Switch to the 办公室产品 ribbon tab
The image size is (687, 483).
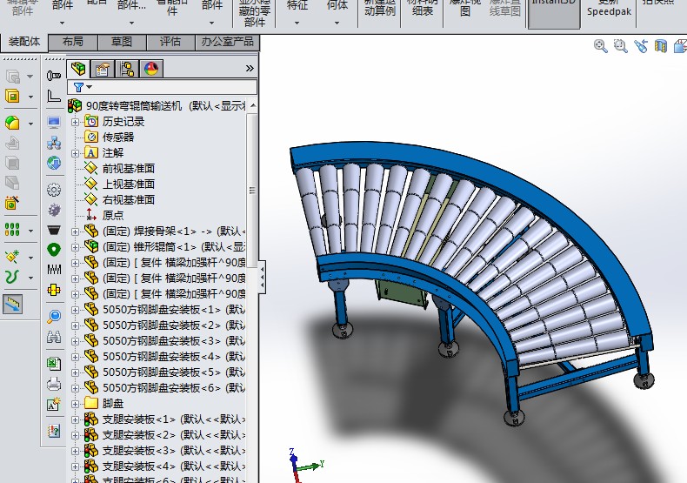227,42
